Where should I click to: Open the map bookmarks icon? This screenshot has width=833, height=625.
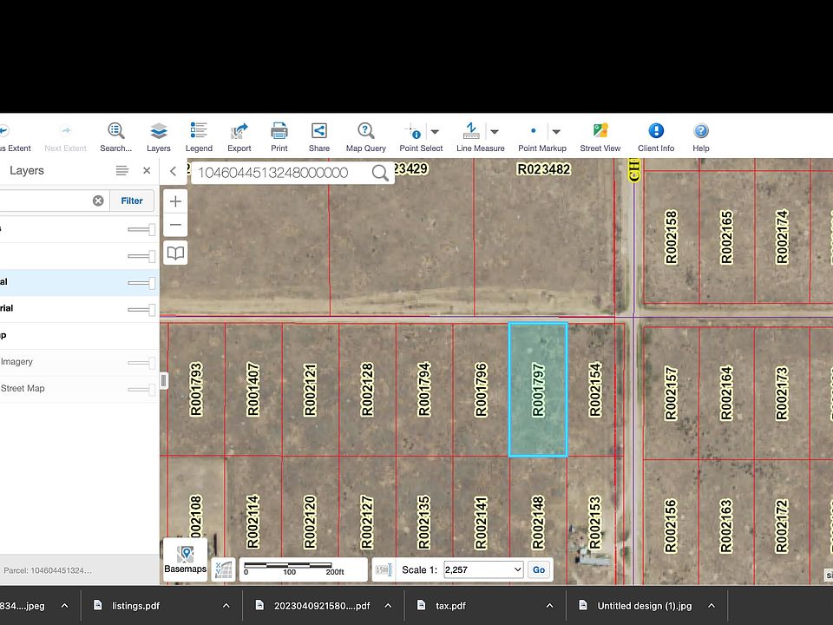pyautogui.click(x=174, y=253)
